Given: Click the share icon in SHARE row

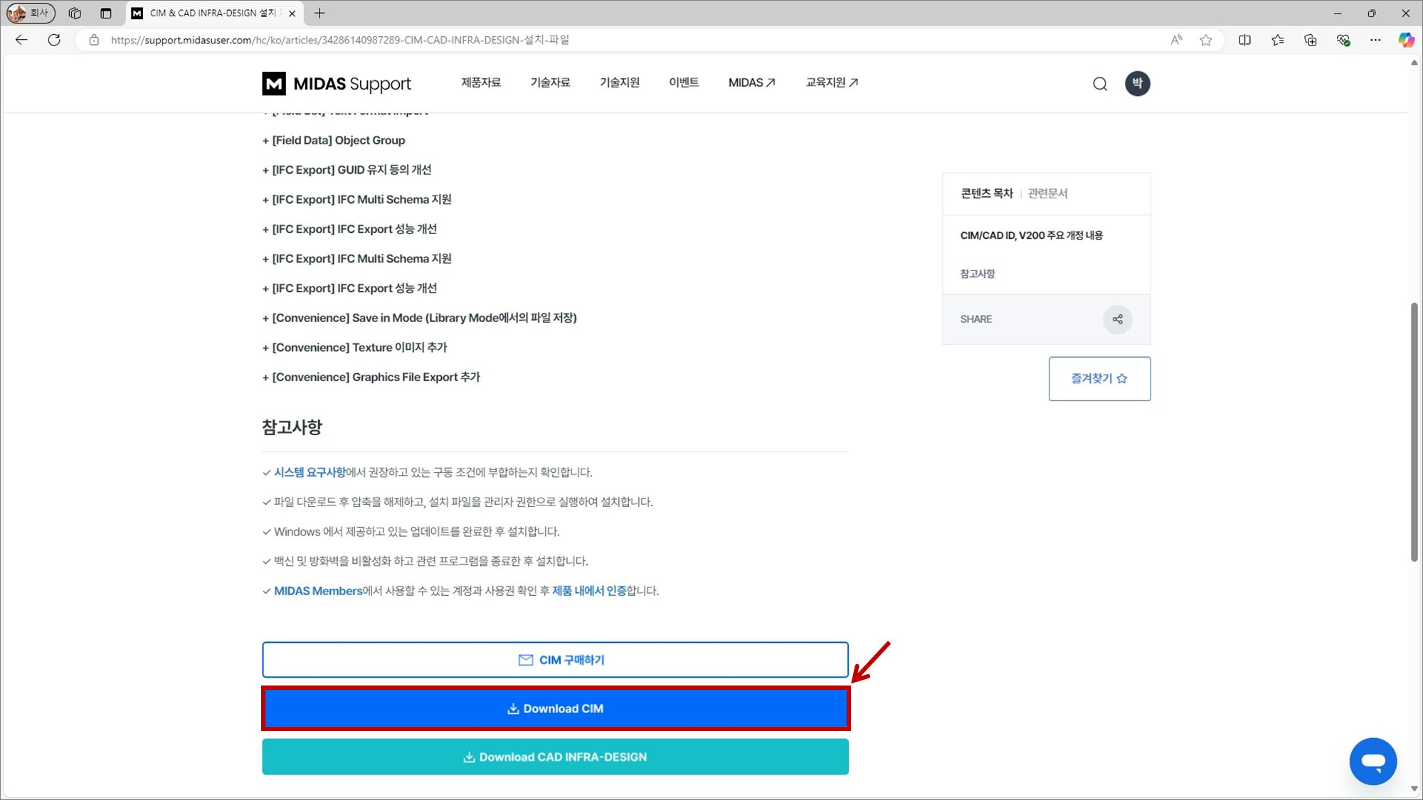Looking at the screenshot, I should pyautogui.click(x=1117, y=319).
